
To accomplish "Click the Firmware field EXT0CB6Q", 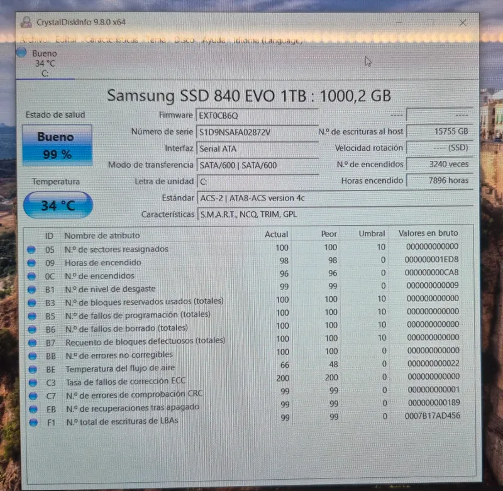I will [x=257, y=116].
